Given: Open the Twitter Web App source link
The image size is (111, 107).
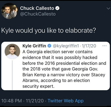Looking at the screenshot, I should 66,101.
